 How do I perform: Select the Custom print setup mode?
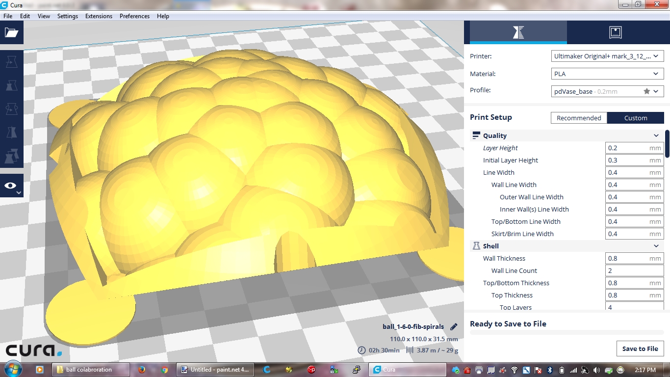(x=635, y=118)
